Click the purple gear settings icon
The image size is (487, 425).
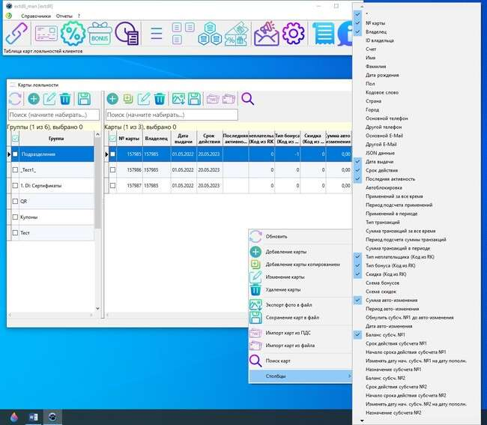tap(293, 33)
